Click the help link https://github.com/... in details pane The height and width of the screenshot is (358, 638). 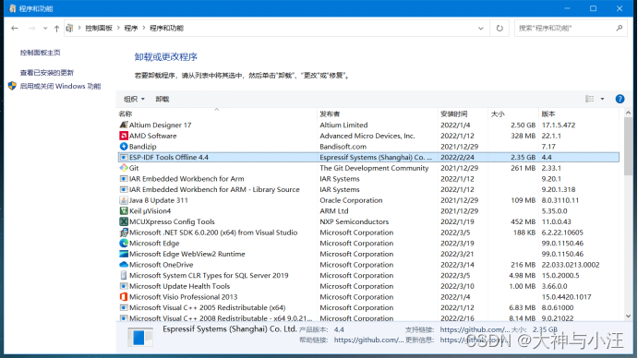pyautogui.click(x=368, y=340)
